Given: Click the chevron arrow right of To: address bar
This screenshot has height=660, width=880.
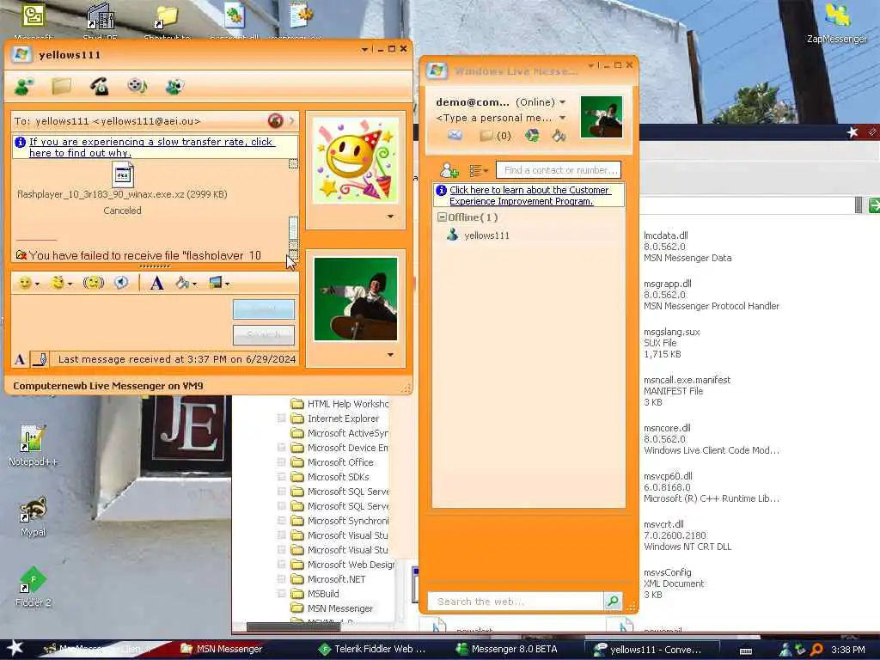Looking at the screenshot, I should 292,120.
